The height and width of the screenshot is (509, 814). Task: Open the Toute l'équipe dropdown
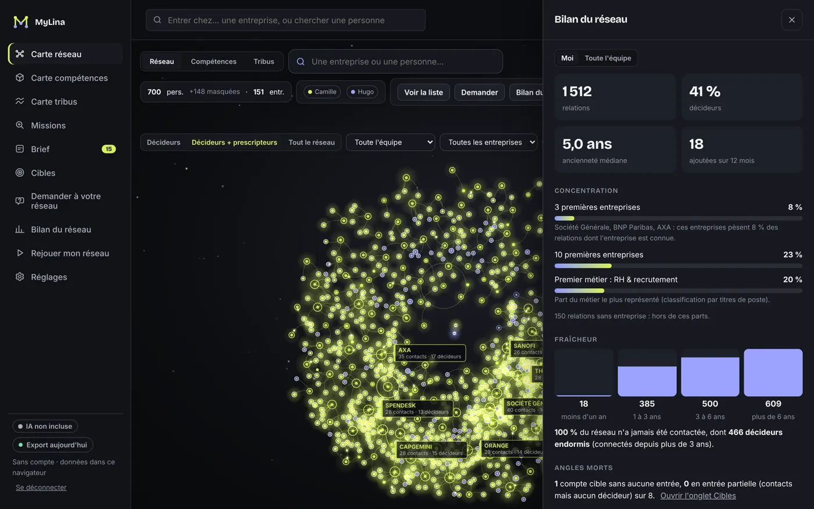(x=391, y=142)
